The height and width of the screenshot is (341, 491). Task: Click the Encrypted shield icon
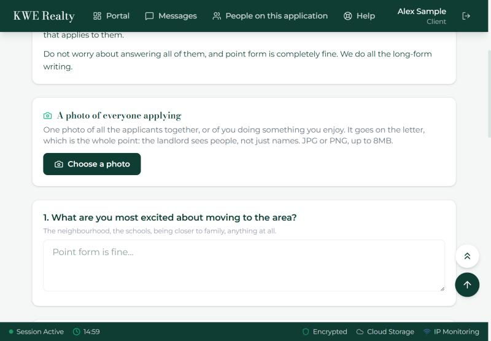[x=306, y=332]
